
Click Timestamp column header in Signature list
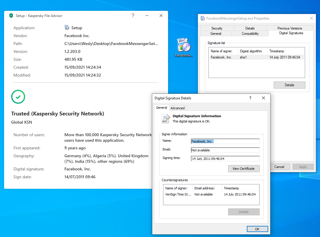click(286, 51)
